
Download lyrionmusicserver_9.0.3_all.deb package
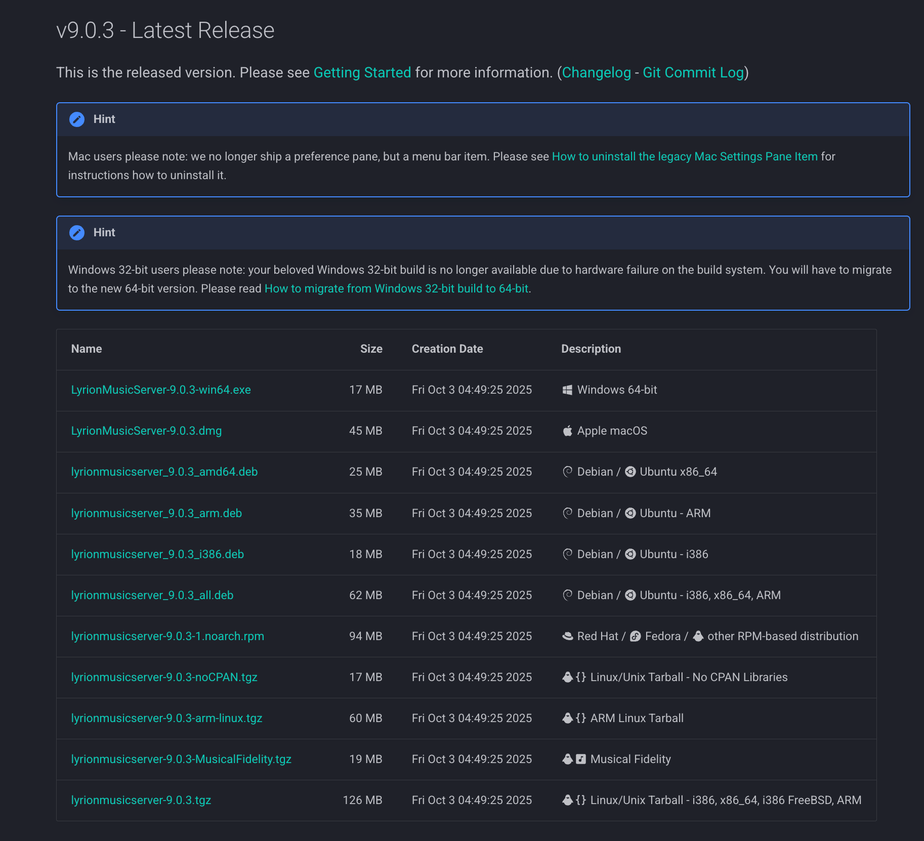click(x=152, y=595)
